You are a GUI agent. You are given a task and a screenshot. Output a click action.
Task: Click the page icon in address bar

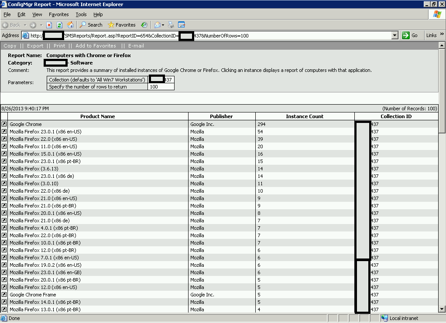click(x=26, y=35)
